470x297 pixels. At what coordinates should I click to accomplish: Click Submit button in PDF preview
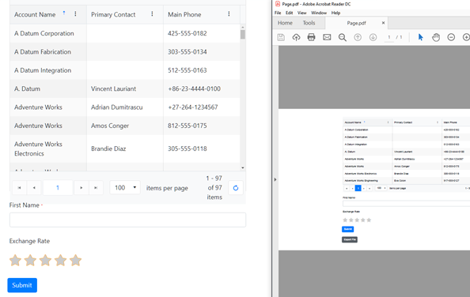click(x=347, y=229)
